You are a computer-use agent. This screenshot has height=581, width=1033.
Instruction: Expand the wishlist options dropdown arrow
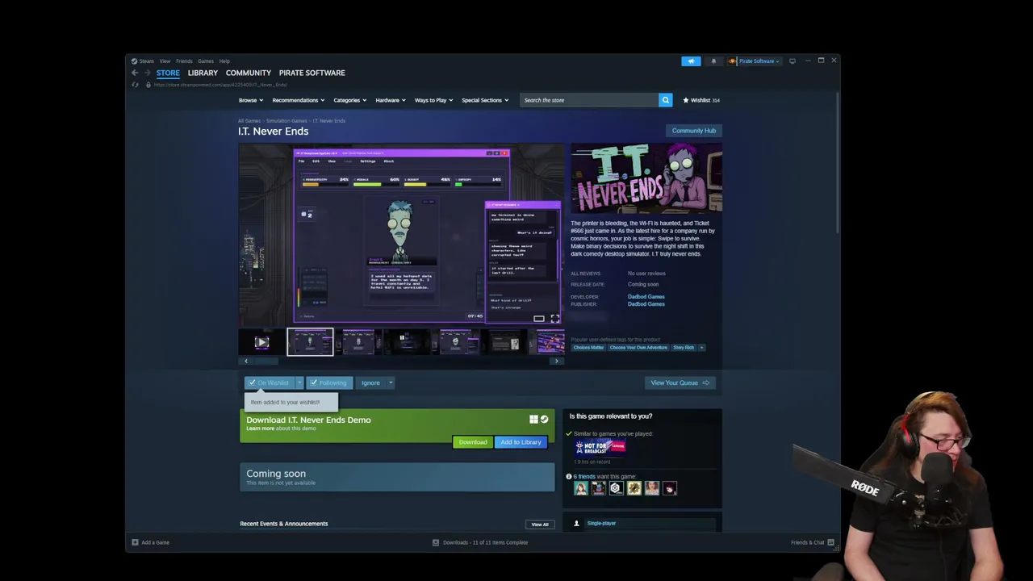pos(299,382)
